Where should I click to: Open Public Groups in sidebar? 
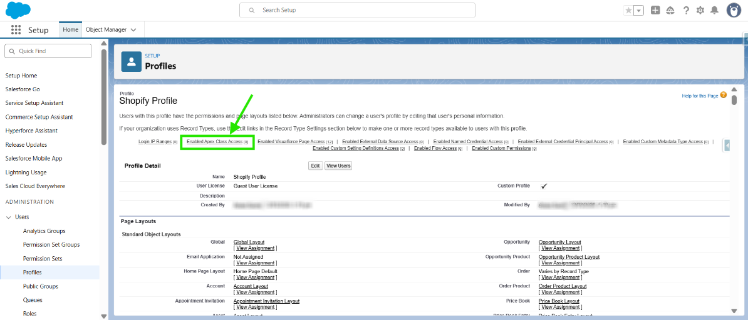pos(41,286)
